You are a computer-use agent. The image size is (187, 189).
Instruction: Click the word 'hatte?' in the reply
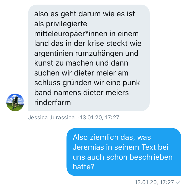(84, 167)
